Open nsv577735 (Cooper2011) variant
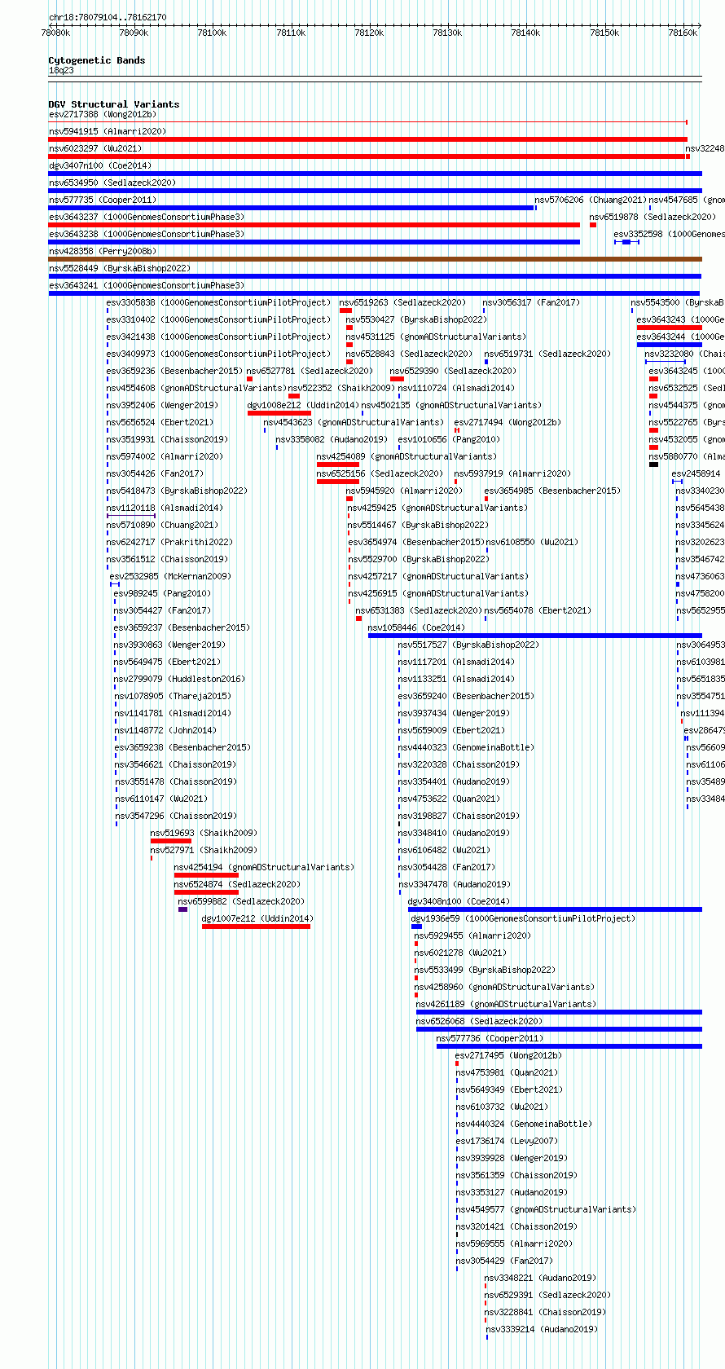Screen dimensions: 725x1369 point(103,200)
